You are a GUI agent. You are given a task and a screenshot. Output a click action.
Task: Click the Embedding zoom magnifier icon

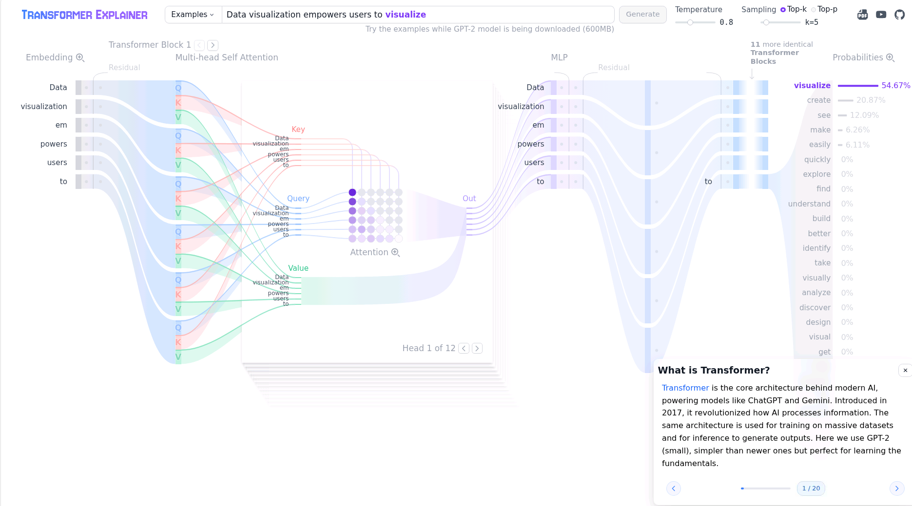tap(80, 57)
